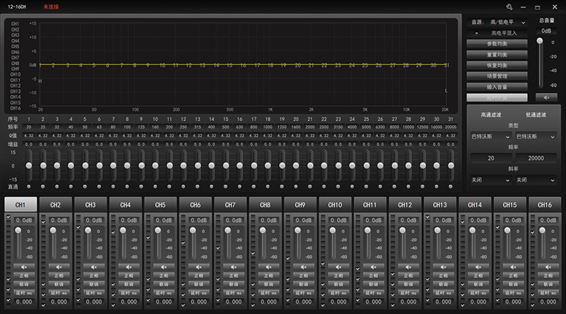The height and width of the screenshot is (314, 566).
Task: Toggle 直通 bypass dot for band 5
Action: click(85, 187)
